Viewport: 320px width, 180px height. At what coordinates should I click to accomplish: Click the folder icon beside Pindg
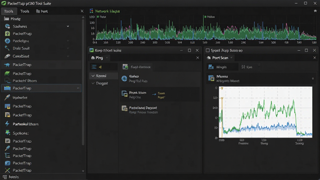[x=7, y=19]
